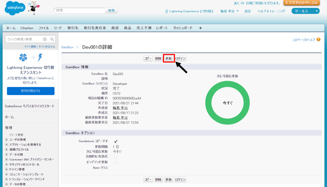Viewport: 327px width, 187px height.
Task: Click the Salesforce cloud logo
Action: coord(15,8)
